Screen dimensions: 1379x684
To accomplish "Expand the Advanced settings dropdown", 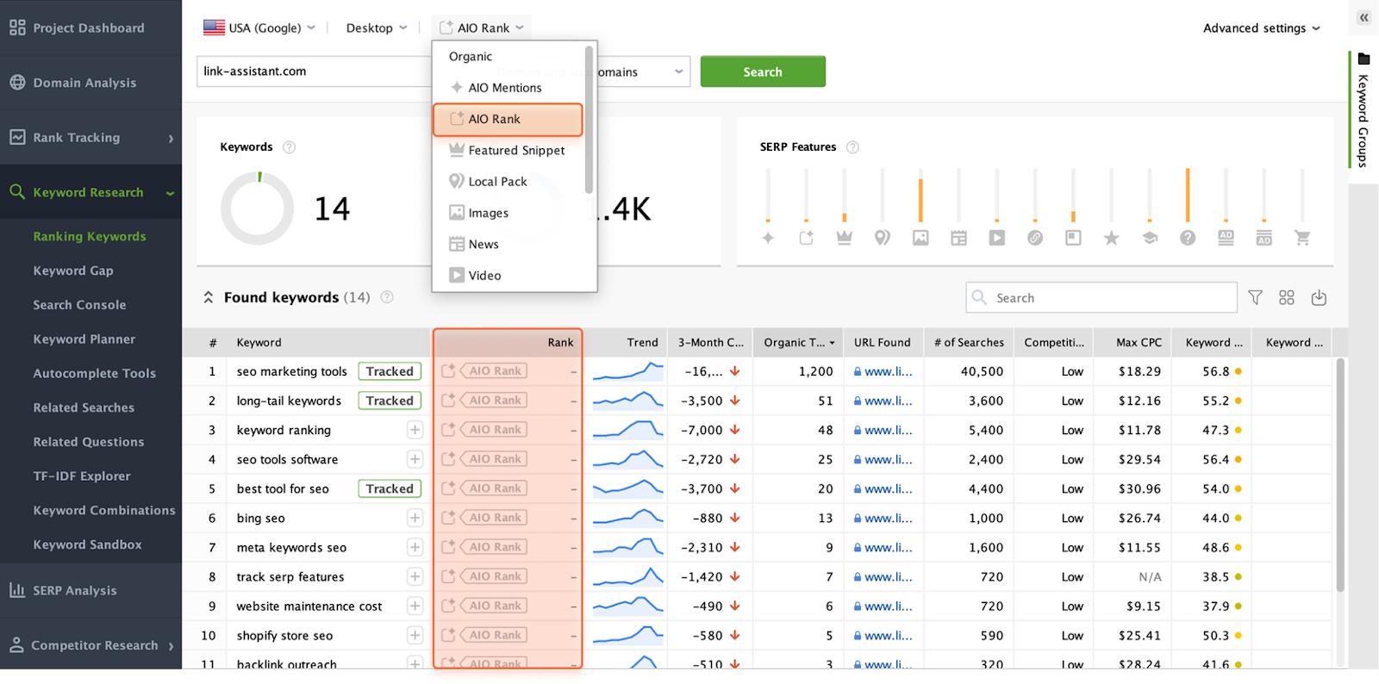I will pos(1261,28).
